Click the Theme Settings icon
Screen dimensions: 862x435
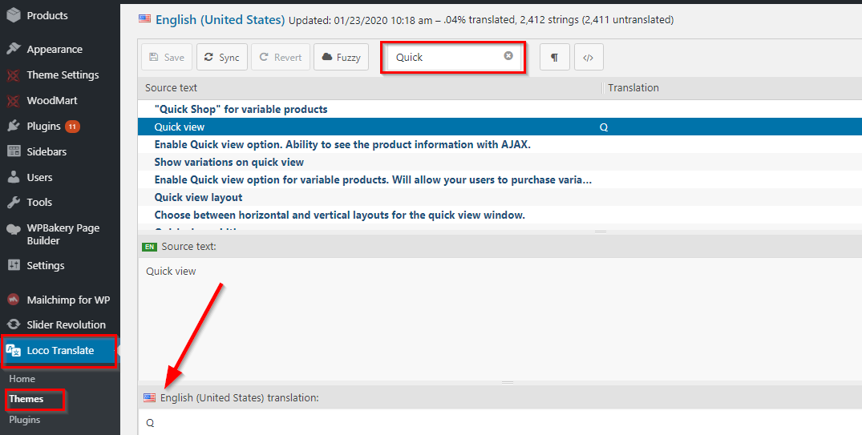pyautogui.click(x=13, y=75)
